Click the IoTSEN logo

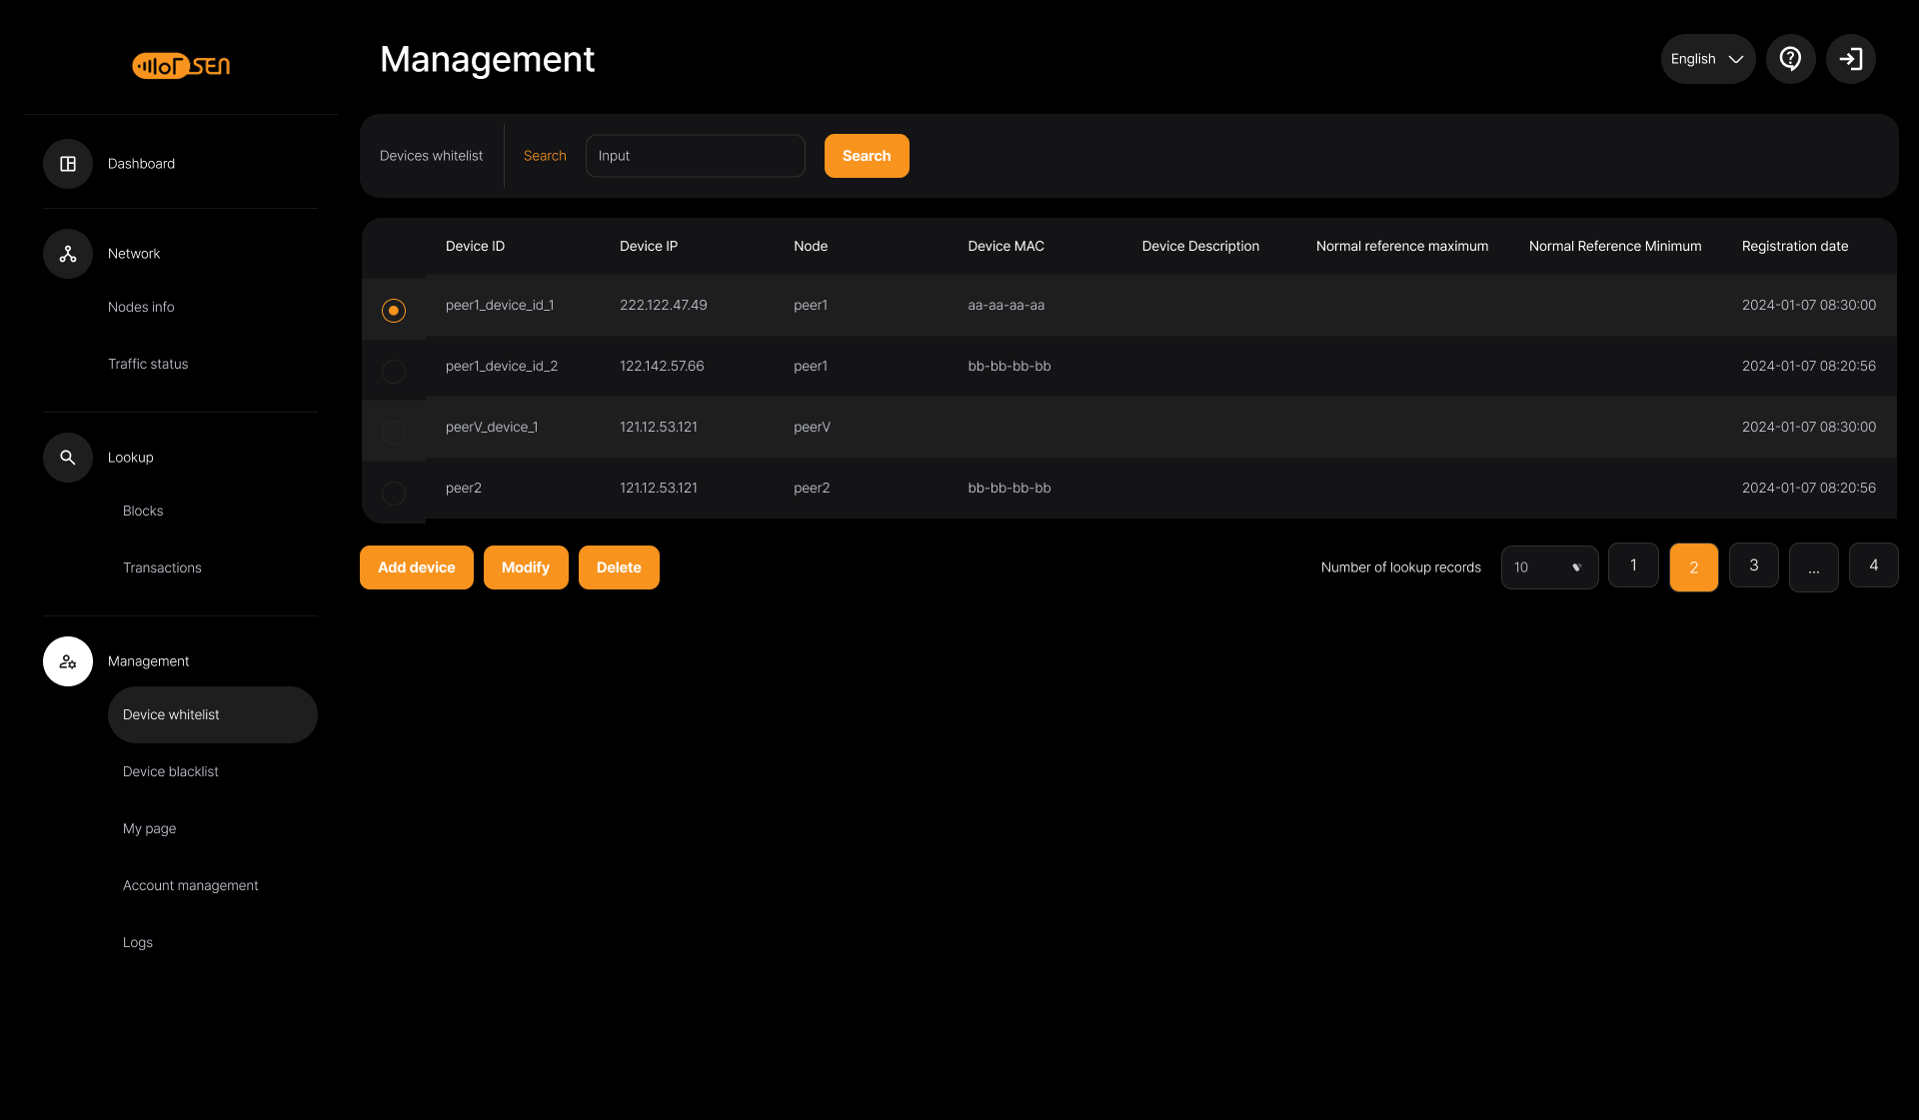click(181, 66)
